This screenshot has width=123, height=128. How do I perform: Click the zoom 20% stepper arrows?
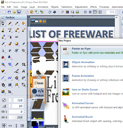tap(116, 12)
